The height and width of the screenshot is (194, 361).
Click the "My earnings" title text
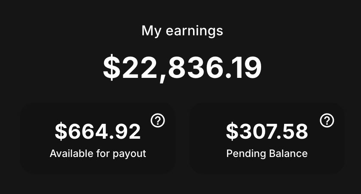click(182, 31)
